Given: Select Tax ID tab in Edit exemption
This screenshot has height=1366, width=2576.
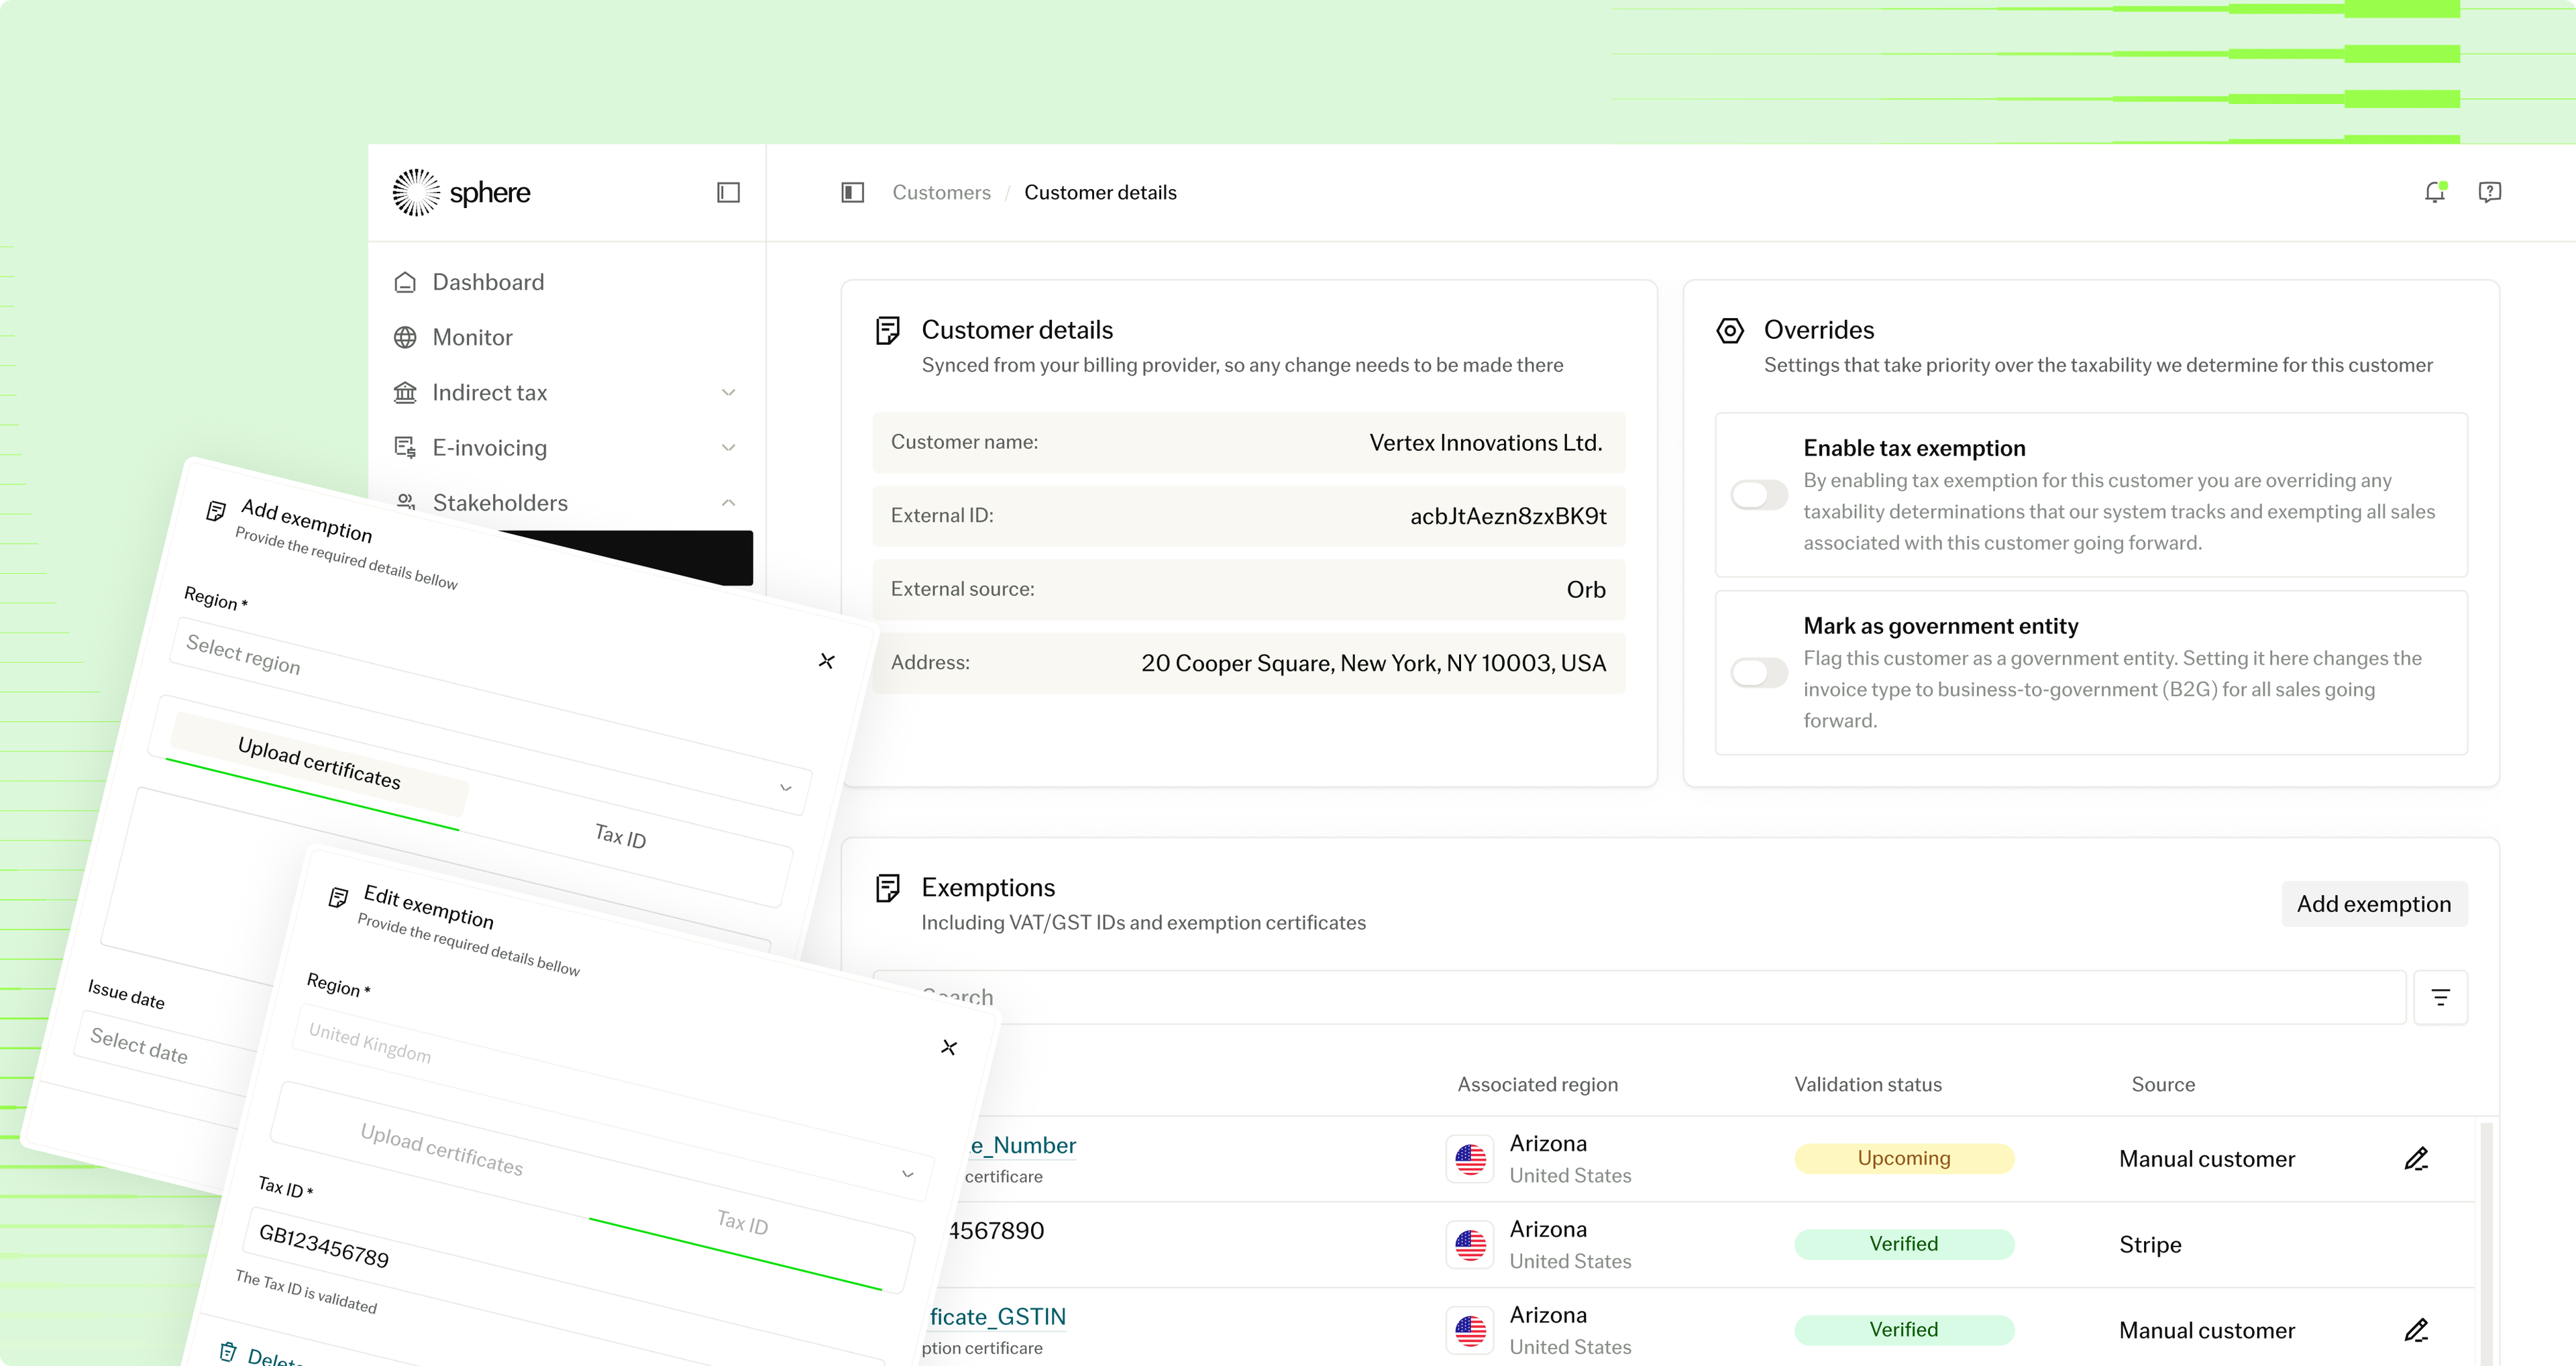Looking at the screenshot, I should [x=742, y=1222].
